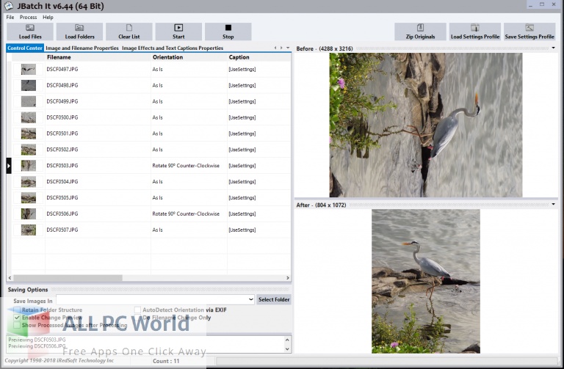Expand the After panel dropdown arrow
Viewport: 564px width, 369px height.
tap(553, 205)
